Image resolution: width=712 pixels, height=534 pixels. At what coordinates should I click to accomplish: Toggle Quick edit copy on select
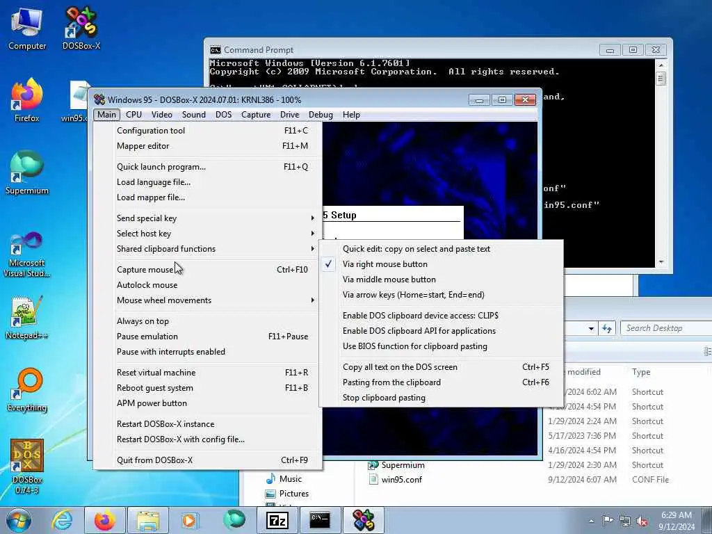(x=441, y=249)
